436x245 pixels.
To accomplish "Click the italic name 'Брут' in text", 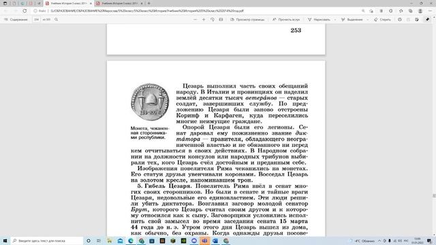I will 139,210.
